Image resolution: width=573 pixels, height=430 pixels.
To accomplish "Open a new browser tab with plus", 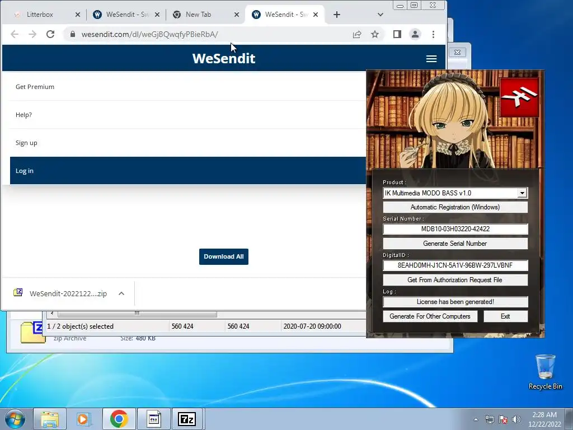I will [x=336, y=15].
